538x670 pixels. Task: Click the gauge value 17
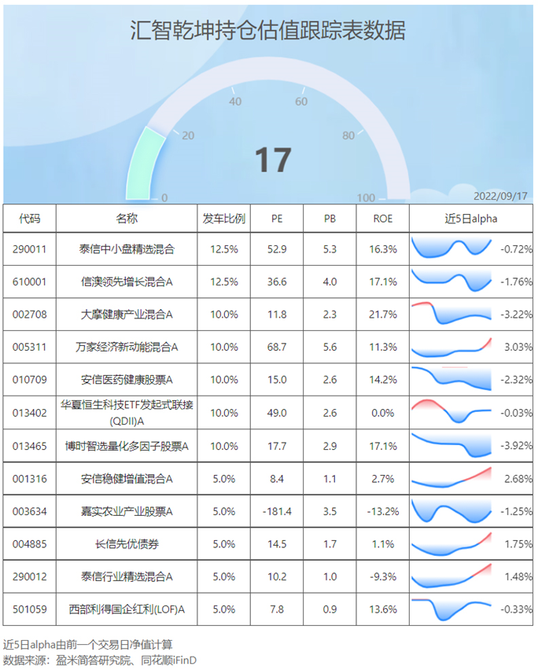[273, 160]
